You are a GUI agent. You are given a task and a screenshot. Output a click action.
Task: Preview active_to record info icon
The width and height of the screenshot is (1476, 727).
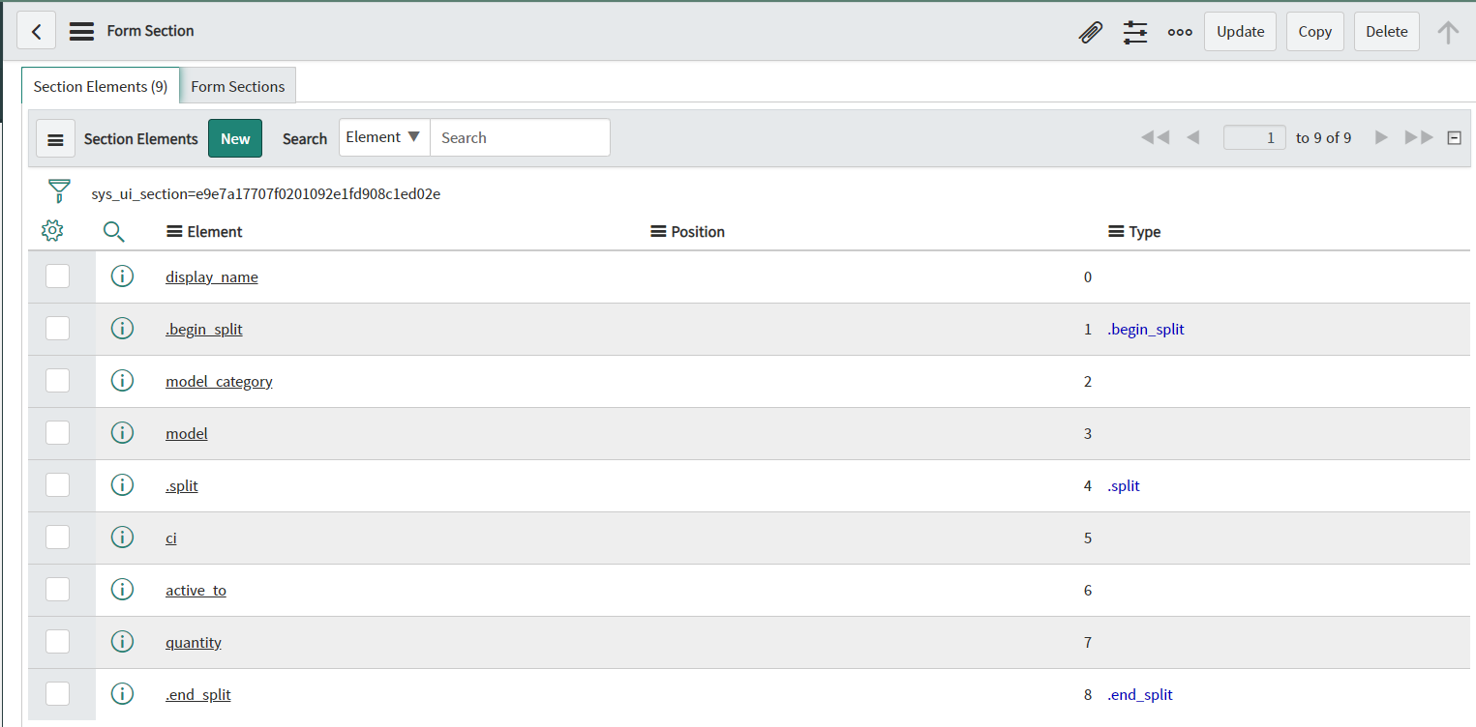tap(122, 590)
